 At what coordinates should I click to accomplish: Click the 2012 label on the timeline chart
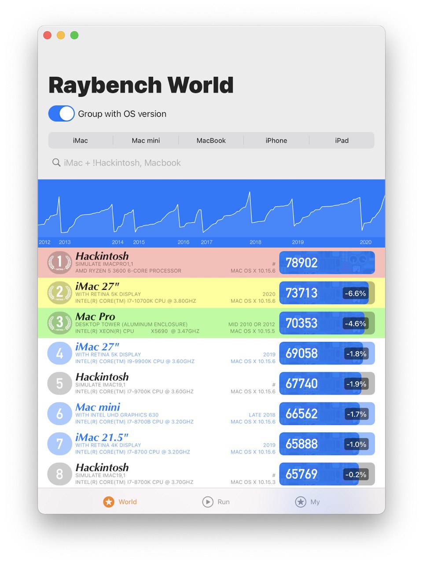coord(44,242)
